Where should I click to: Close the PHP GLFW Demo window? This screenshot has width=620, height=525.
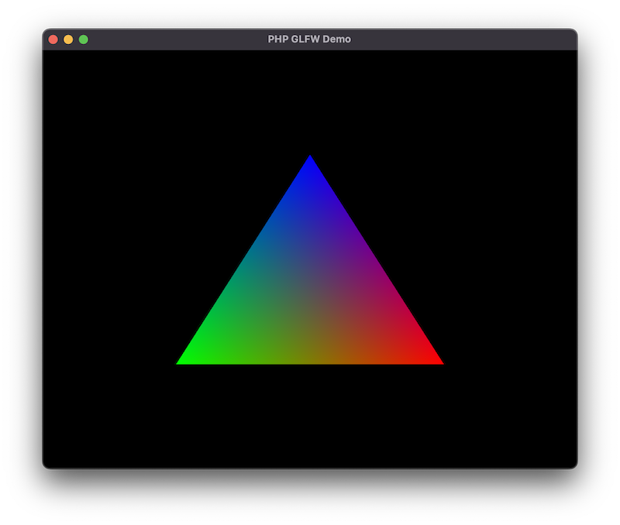point(53,39)
